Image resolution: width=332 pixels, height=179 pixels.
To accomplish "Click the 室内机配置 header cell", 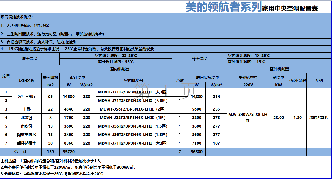I will (x=120, y=69).
